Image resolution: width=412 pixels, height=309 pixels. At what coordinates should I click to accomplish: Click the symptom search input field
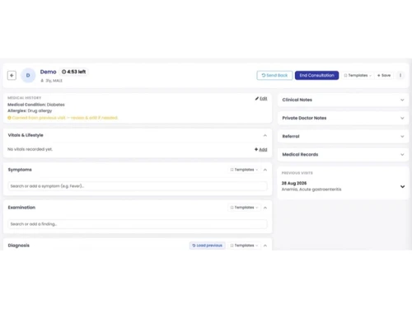point(138,186)
